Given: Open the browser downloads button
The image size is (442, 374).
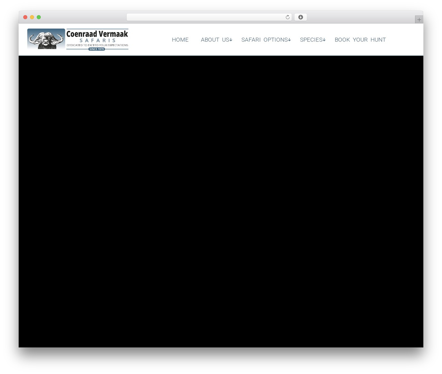Looking at the screenshot, I should (300, 17).
